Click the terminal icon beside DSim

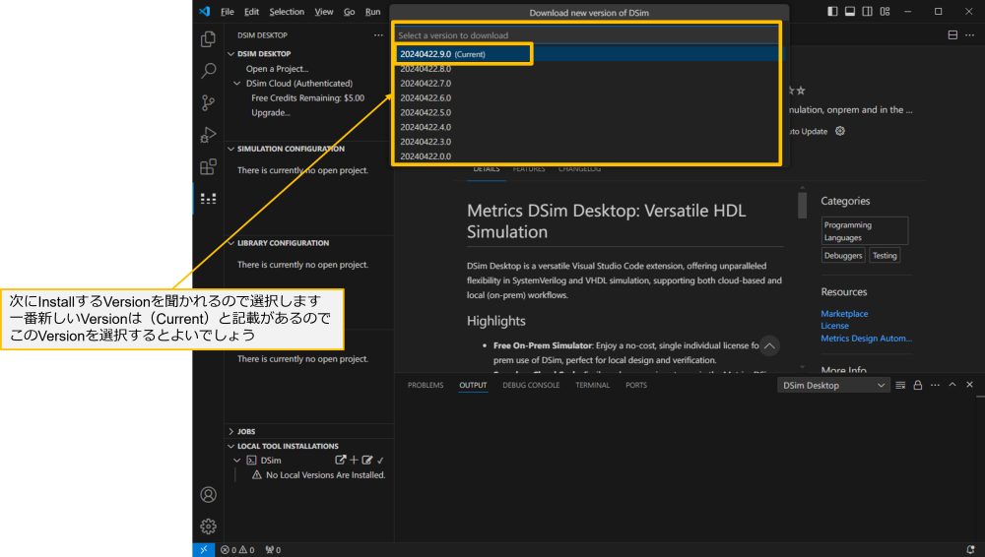click(x=252, y=461)
